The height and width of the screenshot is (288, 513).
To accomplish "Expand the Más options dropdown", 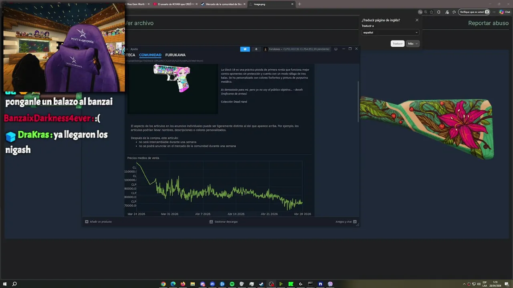I will tap(413, 44).
